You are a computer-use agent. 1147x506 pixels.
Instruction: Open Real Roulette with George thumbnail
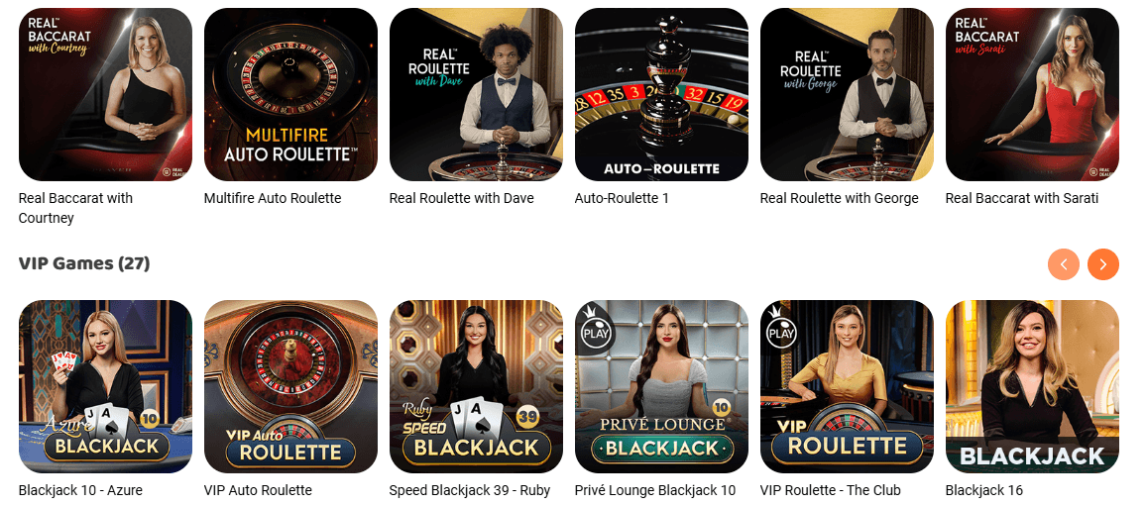pos(847,94)
